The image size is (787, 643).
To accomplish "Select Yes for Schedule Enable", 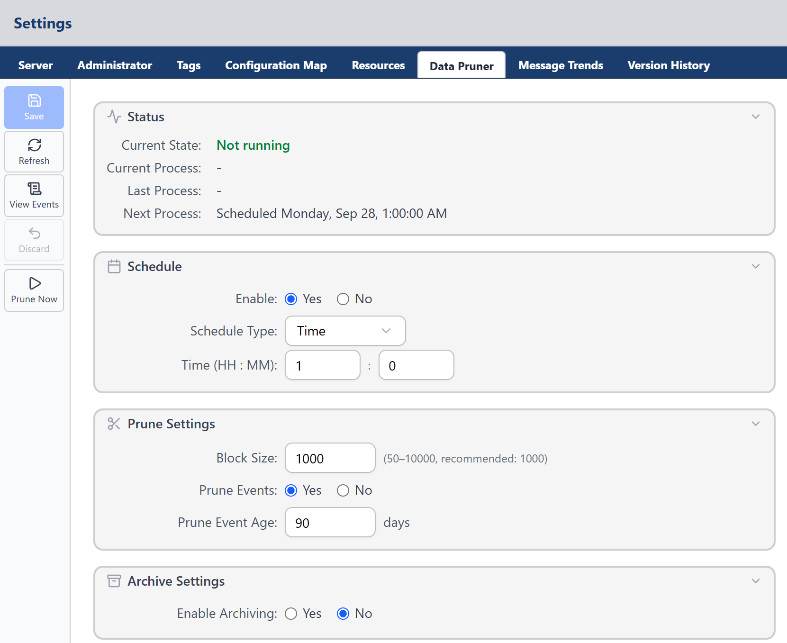I will 291,299.
